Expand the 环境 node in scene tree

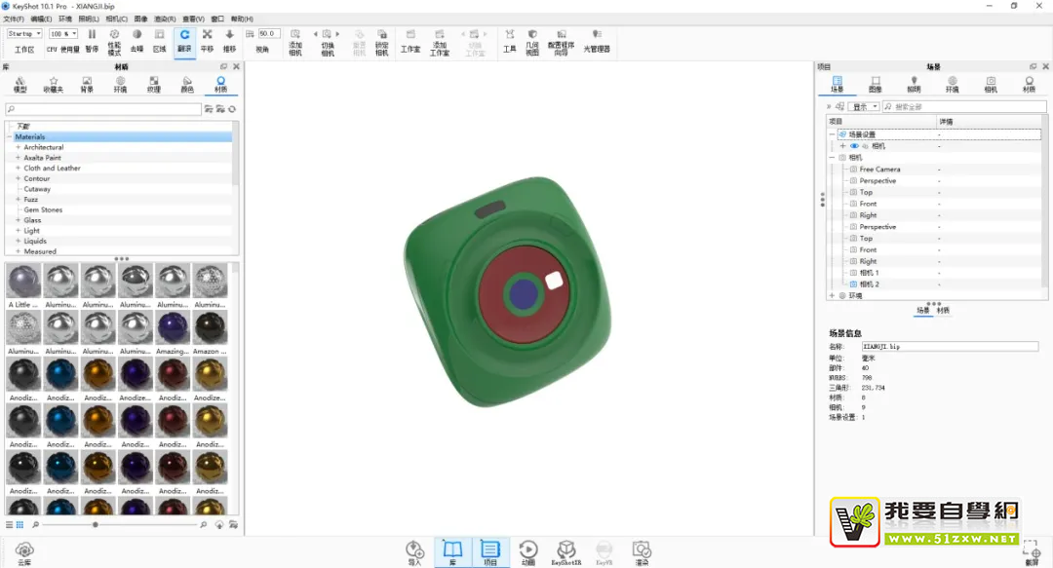(x=832, y=295)
